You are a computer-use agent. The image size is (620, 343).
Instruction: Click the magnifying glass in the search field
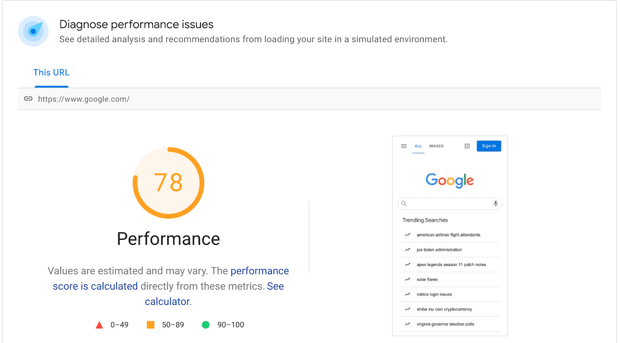404,203
